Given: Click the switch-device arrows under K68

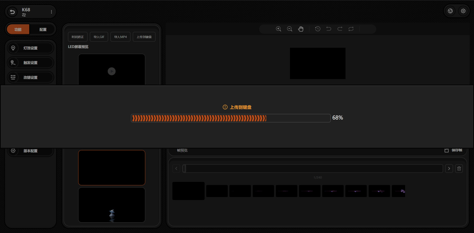Looking at the screenshot, I should [24, 15].
